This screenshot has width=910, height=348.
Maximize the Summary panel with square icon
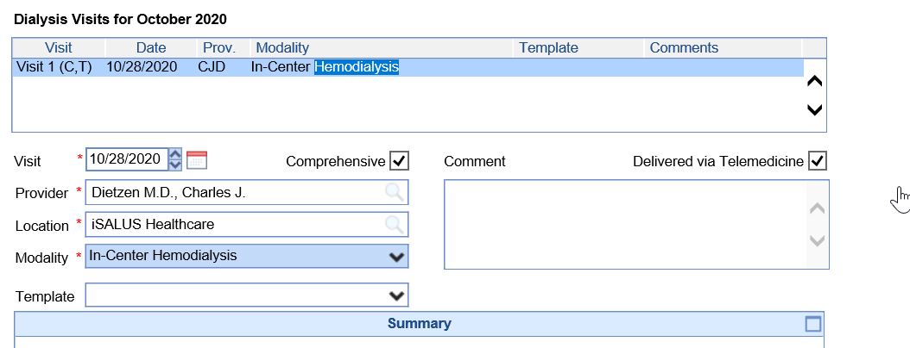[x=812, y=324]
